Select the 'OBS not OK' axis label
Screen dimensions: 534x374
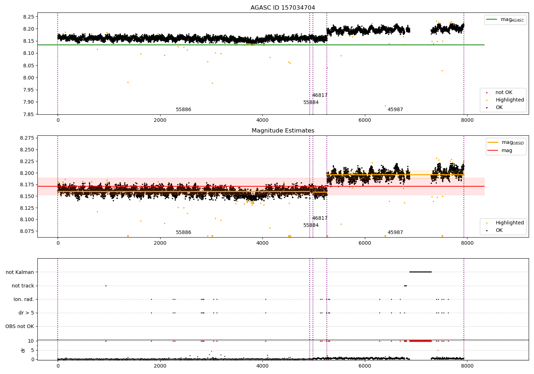click(20, 326)
